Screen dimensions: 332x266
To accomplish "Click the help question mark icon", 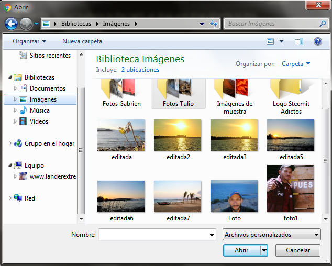I will [318, 41].
